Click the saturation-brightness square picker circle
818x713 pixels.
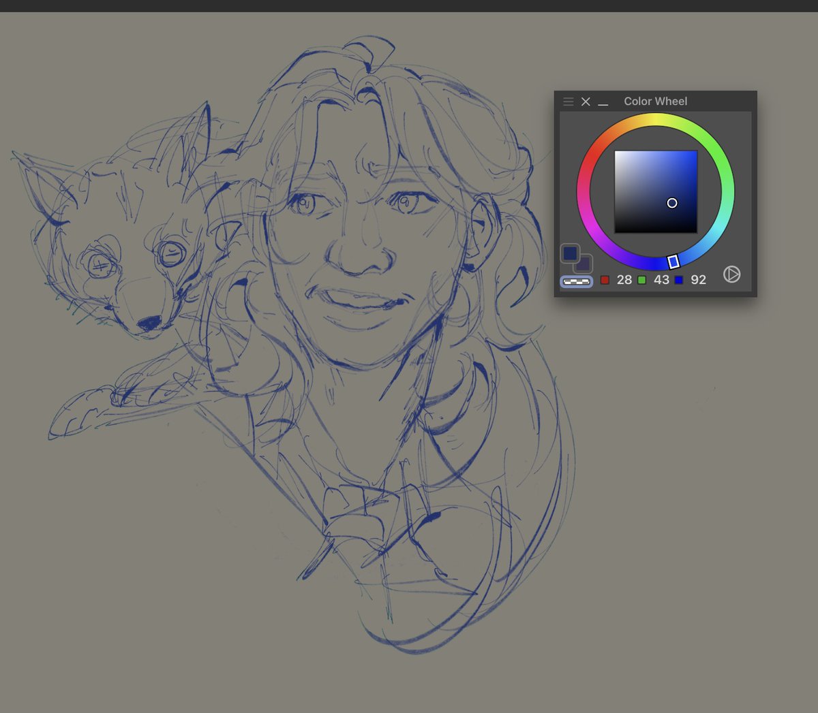[672, 203]
